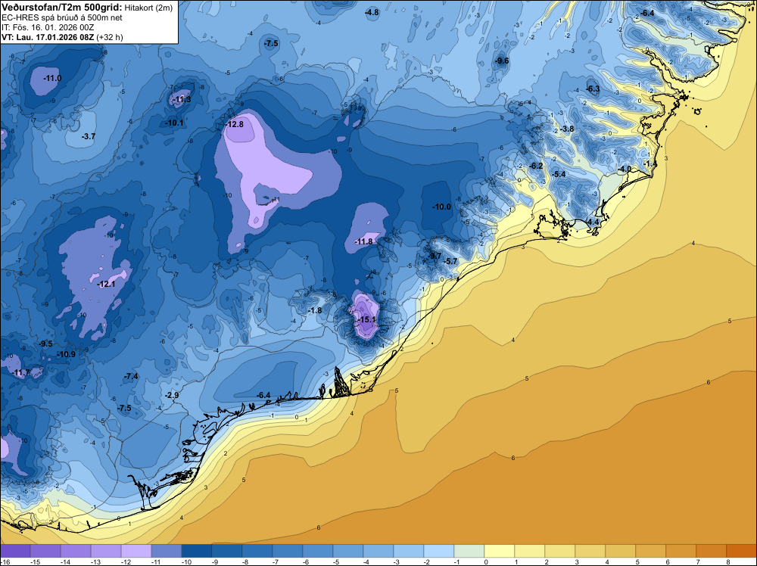
Task: Click the EC-HRES spá brúuð model description line
Action: [62, 17]
